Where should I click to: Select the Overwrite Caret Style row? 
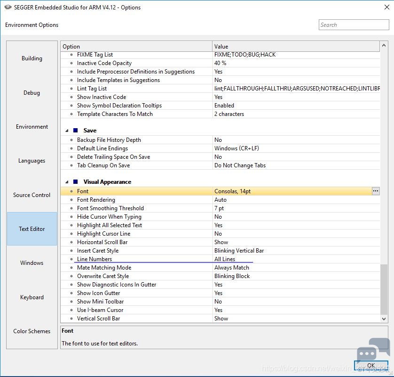220,276
